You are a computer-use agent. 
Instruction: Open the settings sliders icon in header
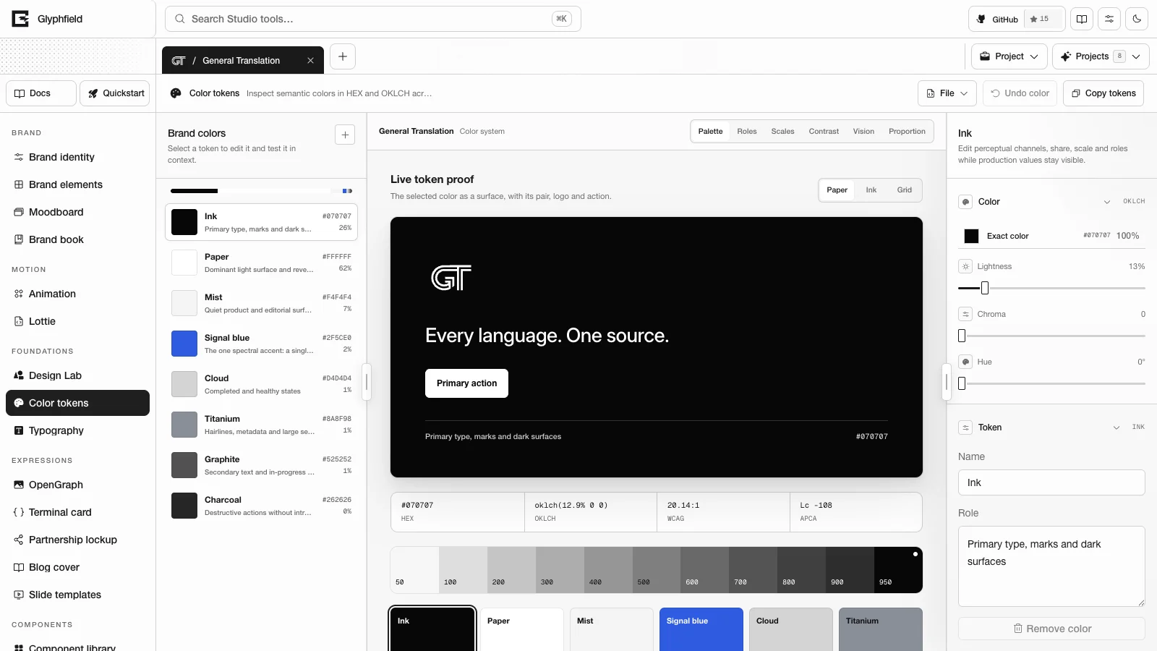point(1109,19)
